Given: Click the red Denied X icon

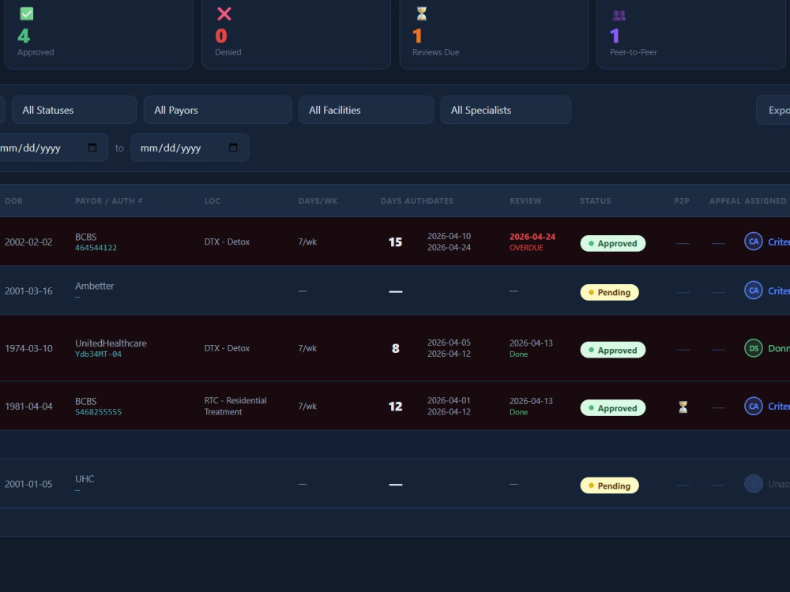Looking at the screenshot, I should point(224,13).
